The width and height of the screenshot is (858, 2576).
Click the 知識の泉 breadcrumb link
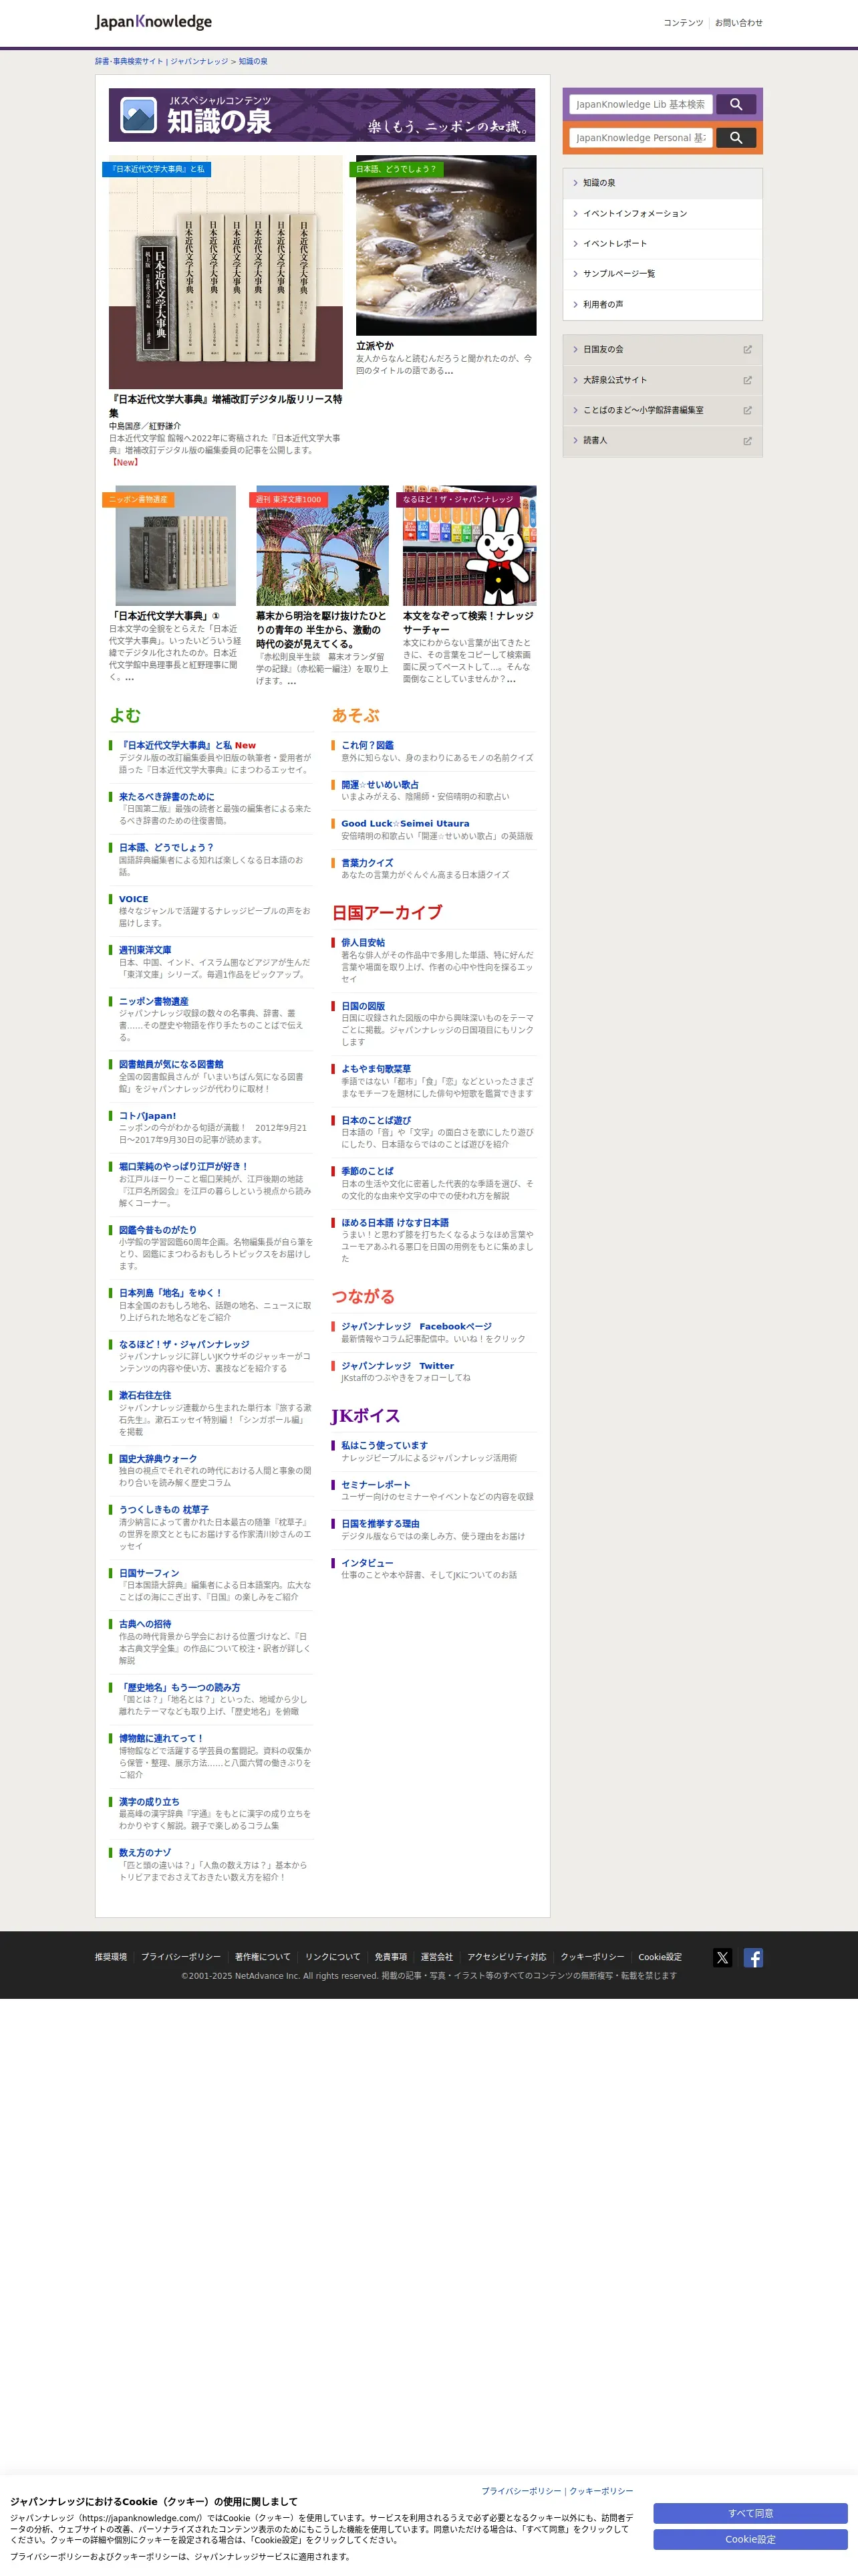coord(253,61)
